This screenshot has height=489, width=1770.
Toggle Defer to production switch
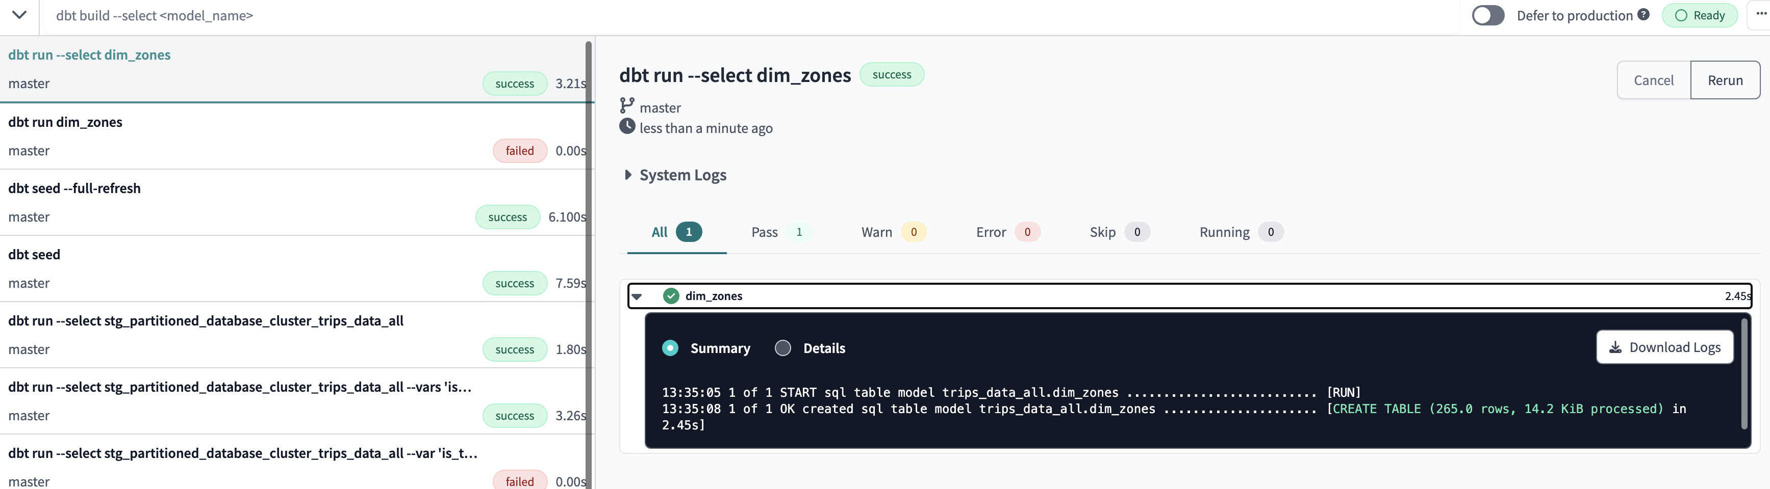tap(1487, 16)
